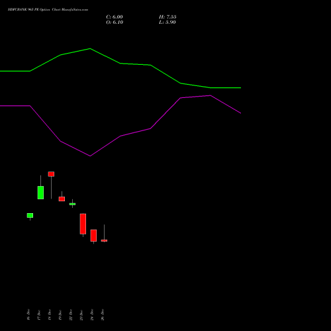This screenshot has height=331, width=331.
Task: Click the small green candle for 16 Dec
Action: coord(30,215)
